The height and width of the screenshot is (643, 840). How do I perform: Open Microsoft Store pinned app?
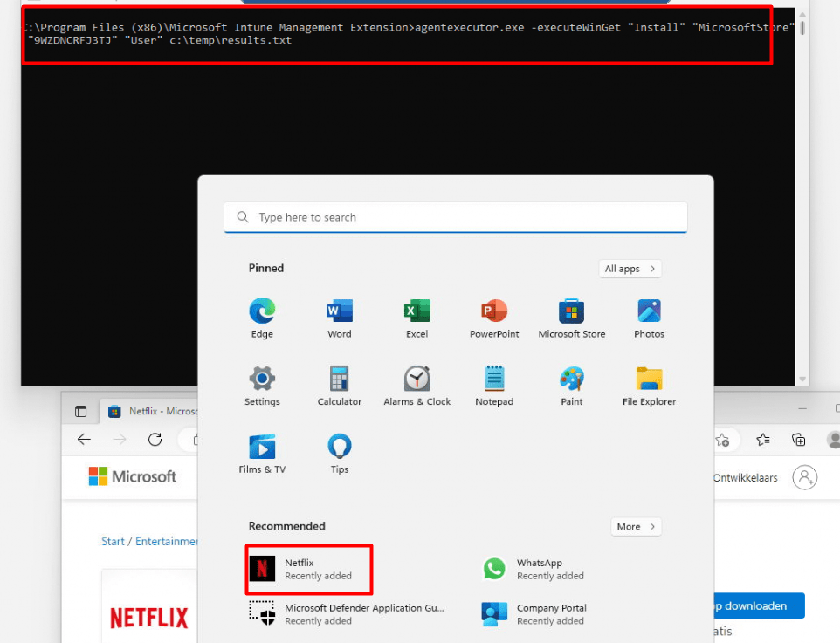572,318
